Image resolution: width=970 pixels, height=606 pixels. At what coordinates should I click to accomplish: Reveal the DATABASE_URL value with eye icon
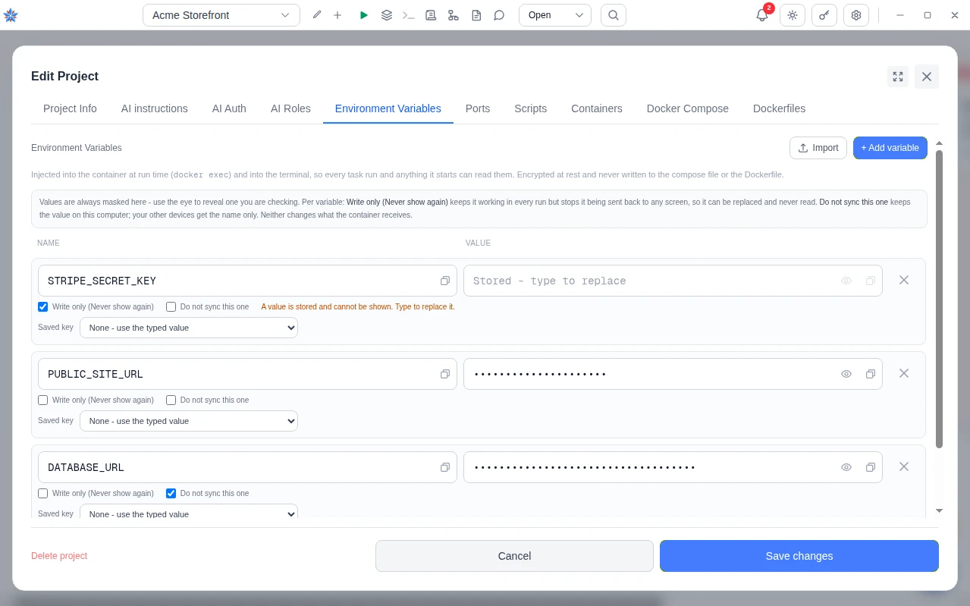846,467
